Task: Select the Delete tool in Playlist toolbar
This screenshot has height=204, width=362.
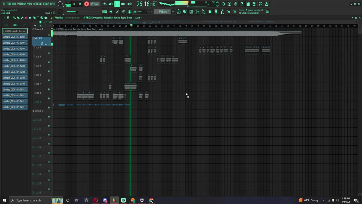Action: 22,18
